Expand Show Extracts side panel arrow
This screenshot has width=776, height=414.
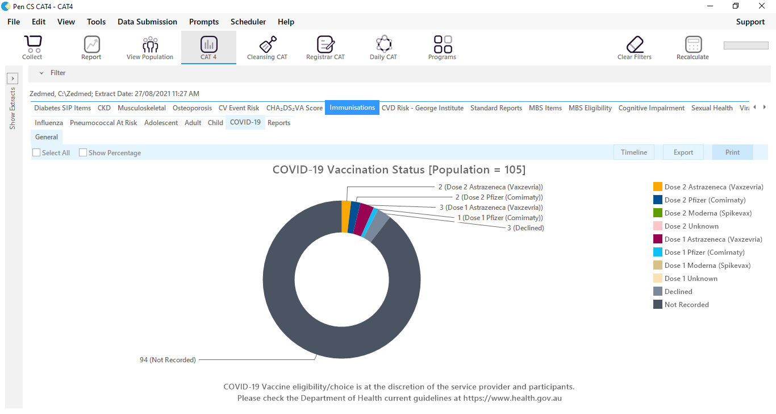tap(12, 78)
